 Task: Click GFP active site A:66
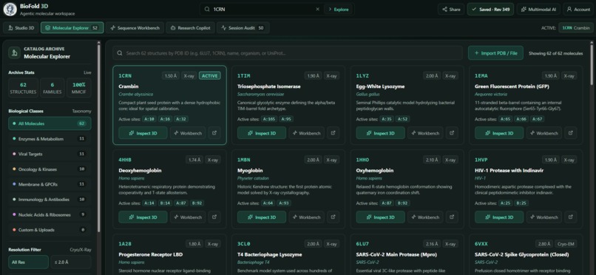[x=521, y=119]
